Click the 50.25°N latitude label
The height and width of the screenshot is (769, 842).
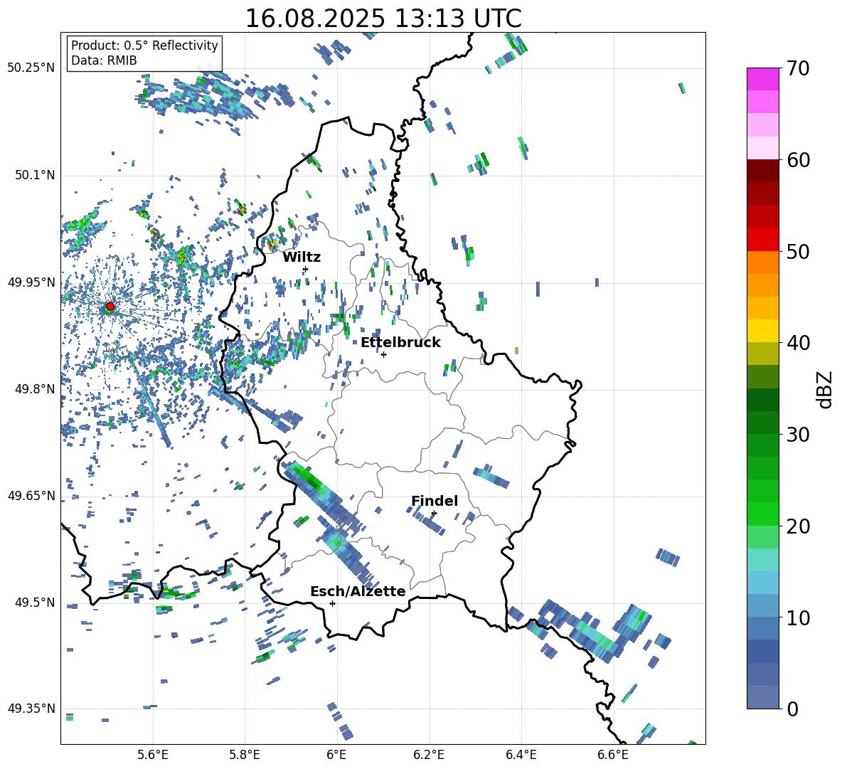(x=31, y=68)
